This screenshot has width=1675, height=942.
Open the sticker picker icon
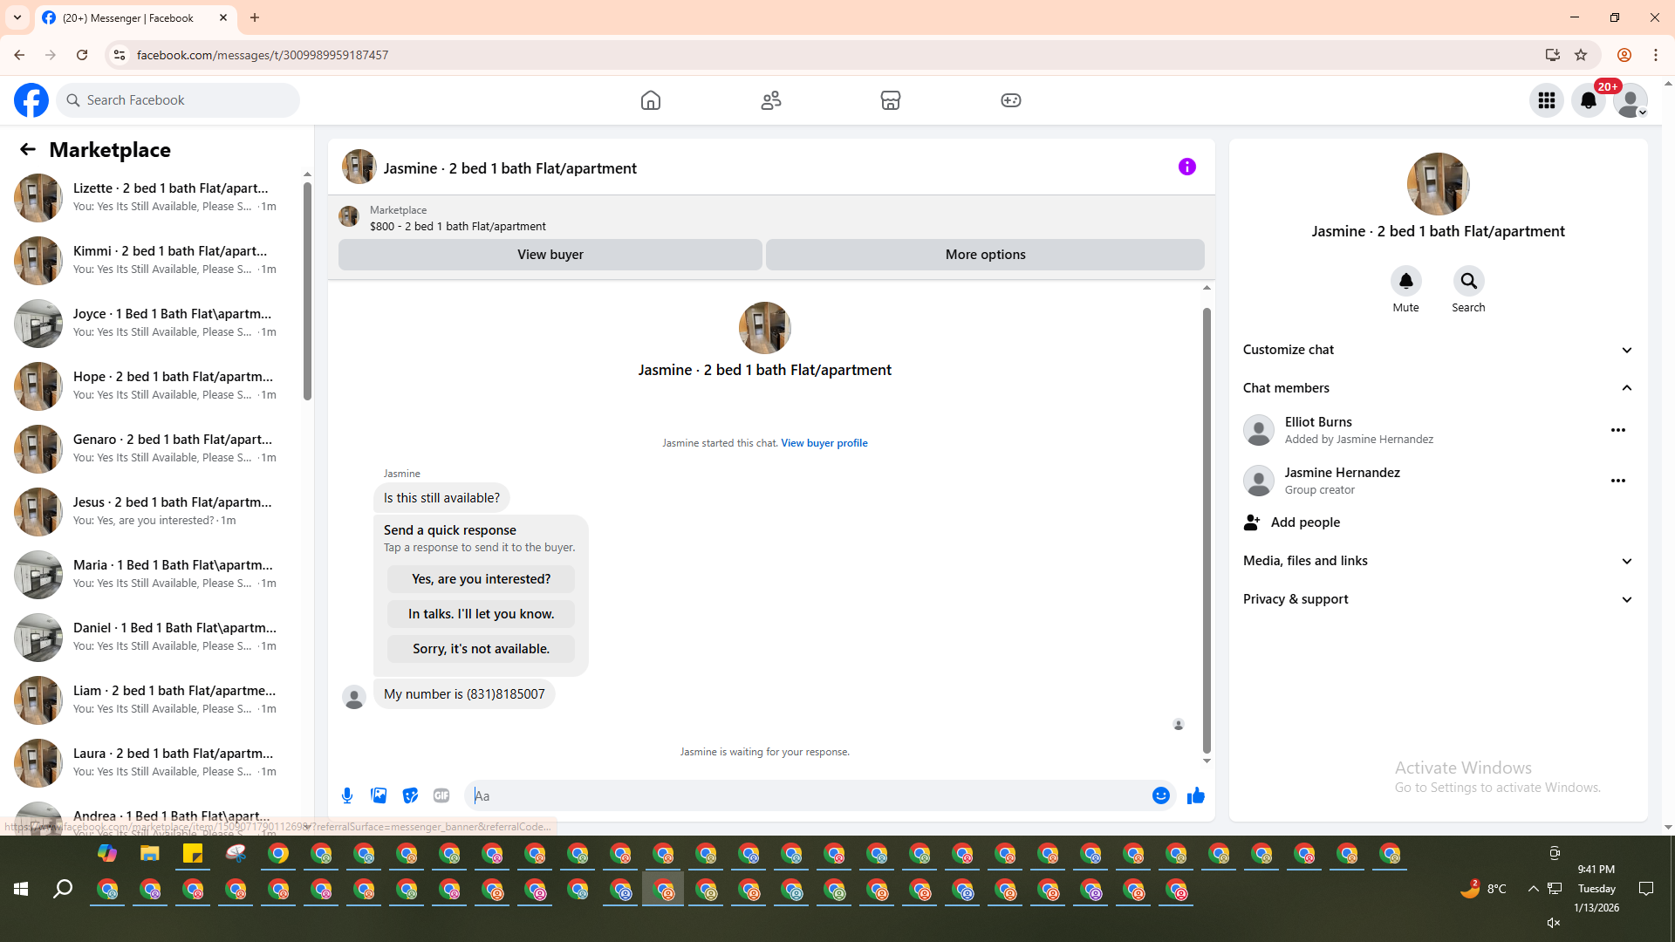410,795
